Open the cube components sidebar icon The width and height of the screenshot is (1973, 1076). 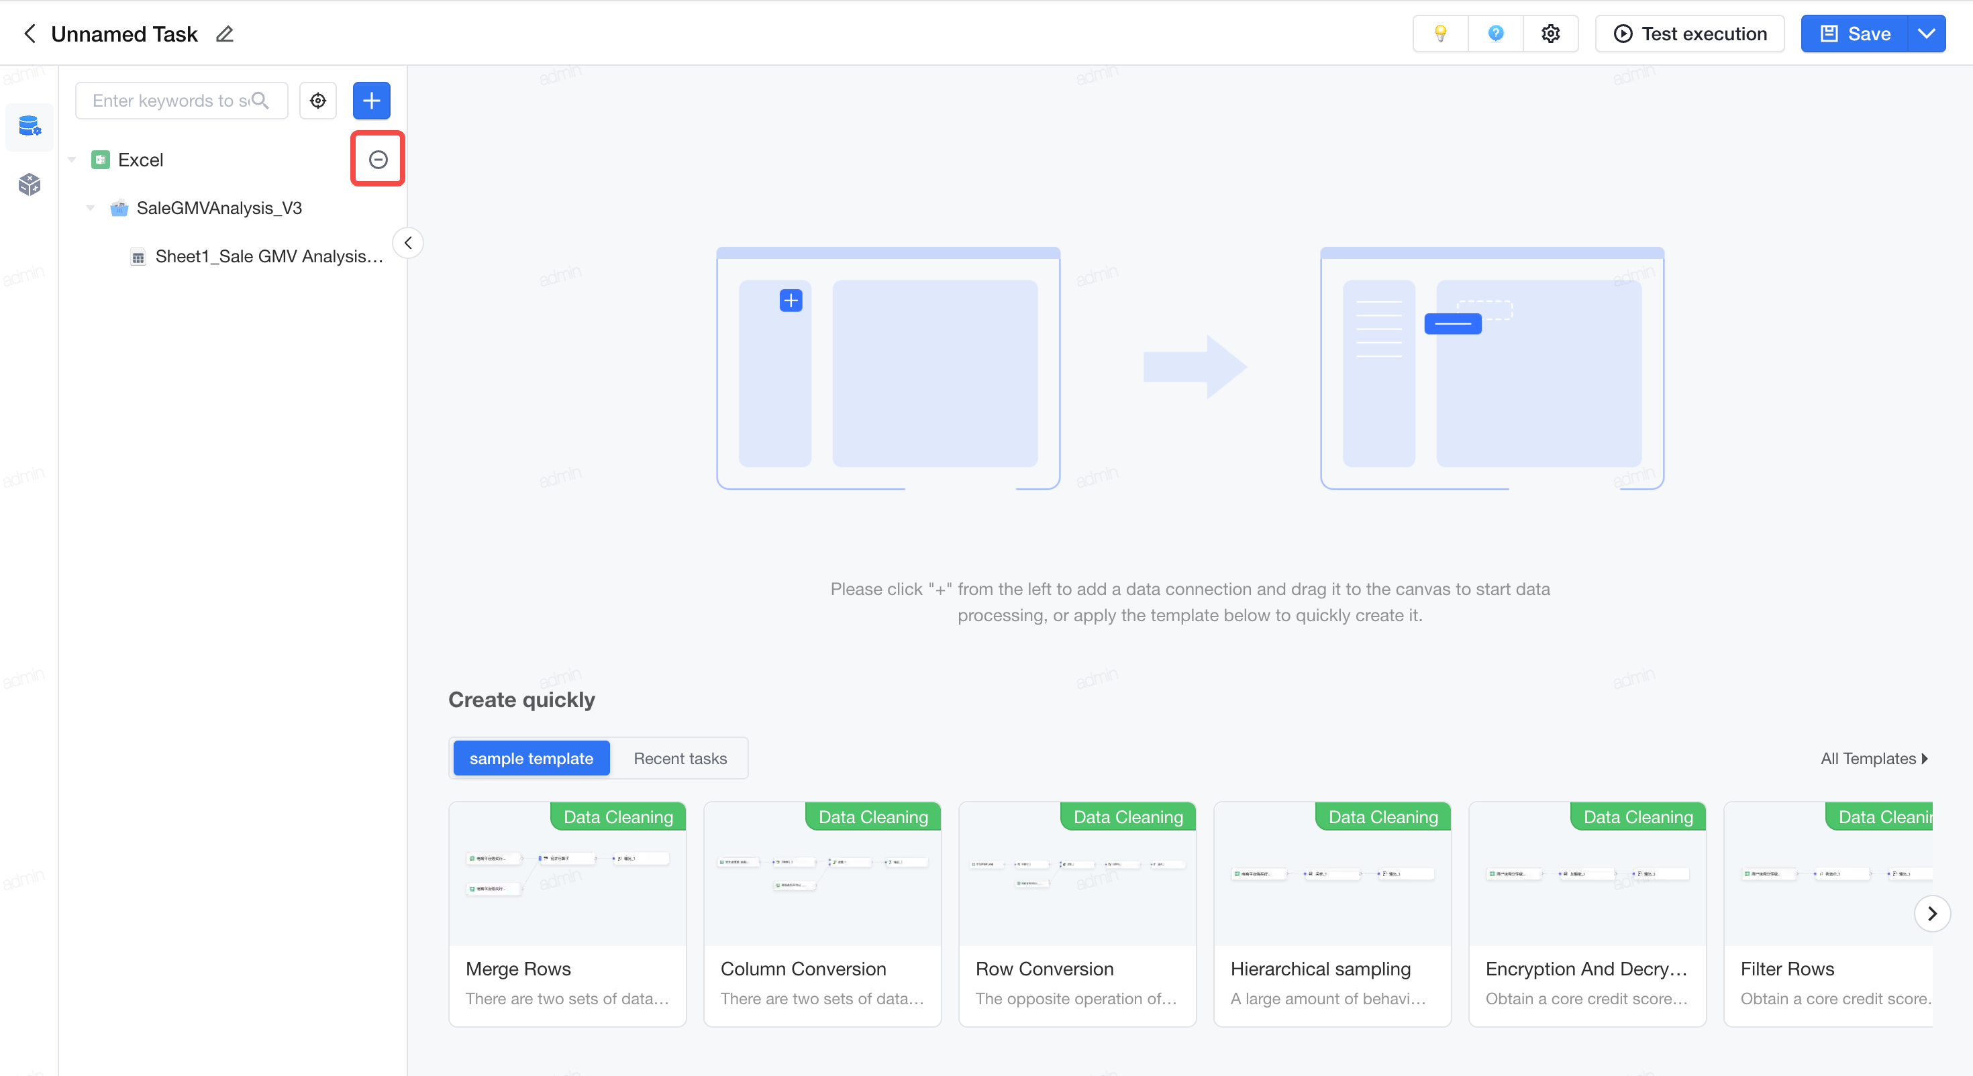click(x=29, y=184)
